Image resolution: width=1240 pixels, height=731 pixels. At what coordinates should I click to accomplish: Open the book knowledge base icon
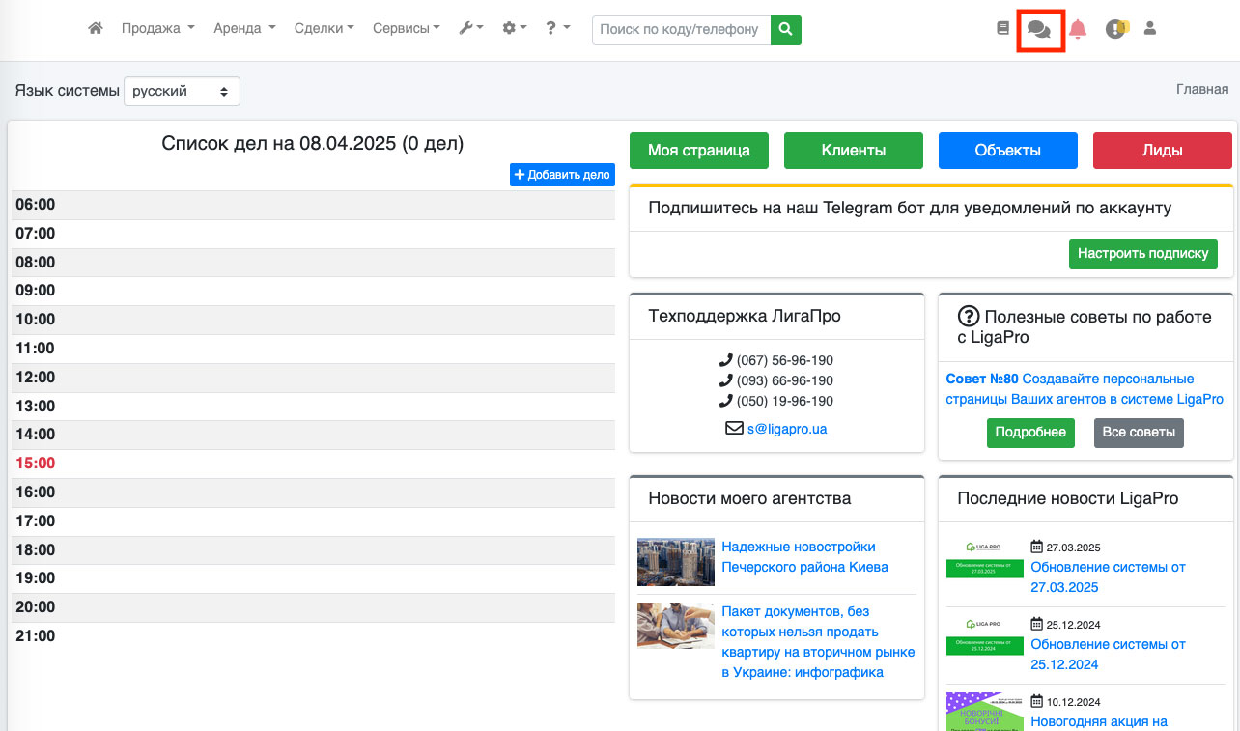tap(1002, 29)
